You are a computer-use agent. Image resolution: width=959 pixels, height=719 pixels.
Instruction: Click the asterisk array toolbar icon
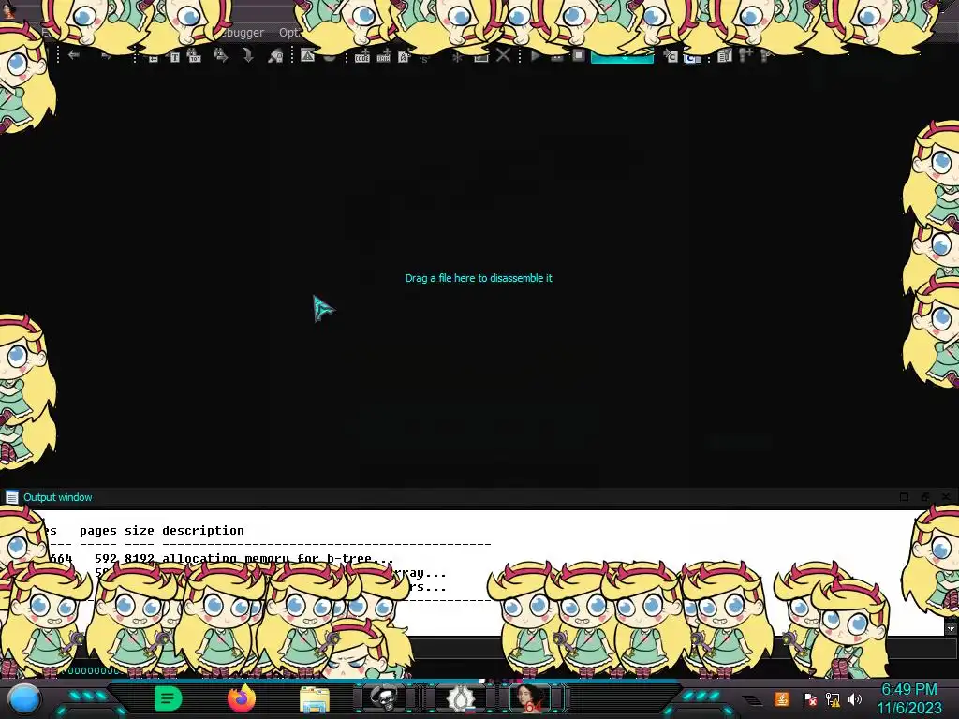(x=457, y=57)
